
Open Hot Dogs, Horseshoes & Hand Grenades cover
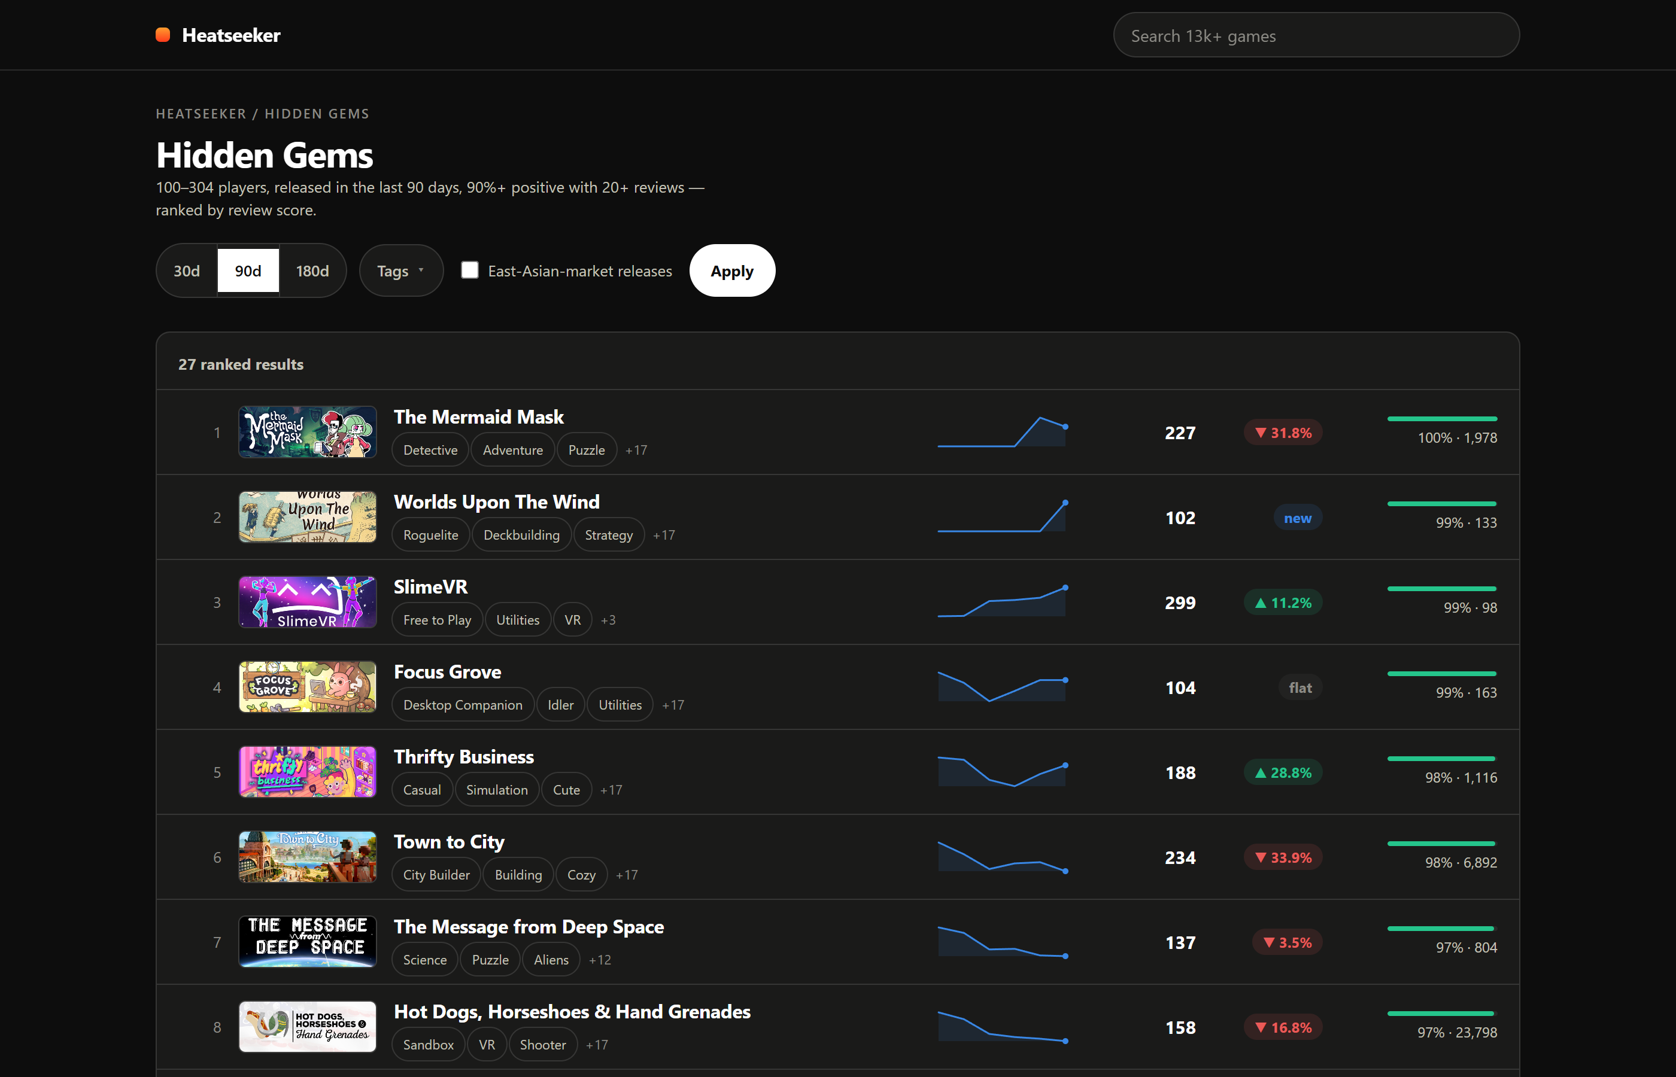[x=308, y=1027]
